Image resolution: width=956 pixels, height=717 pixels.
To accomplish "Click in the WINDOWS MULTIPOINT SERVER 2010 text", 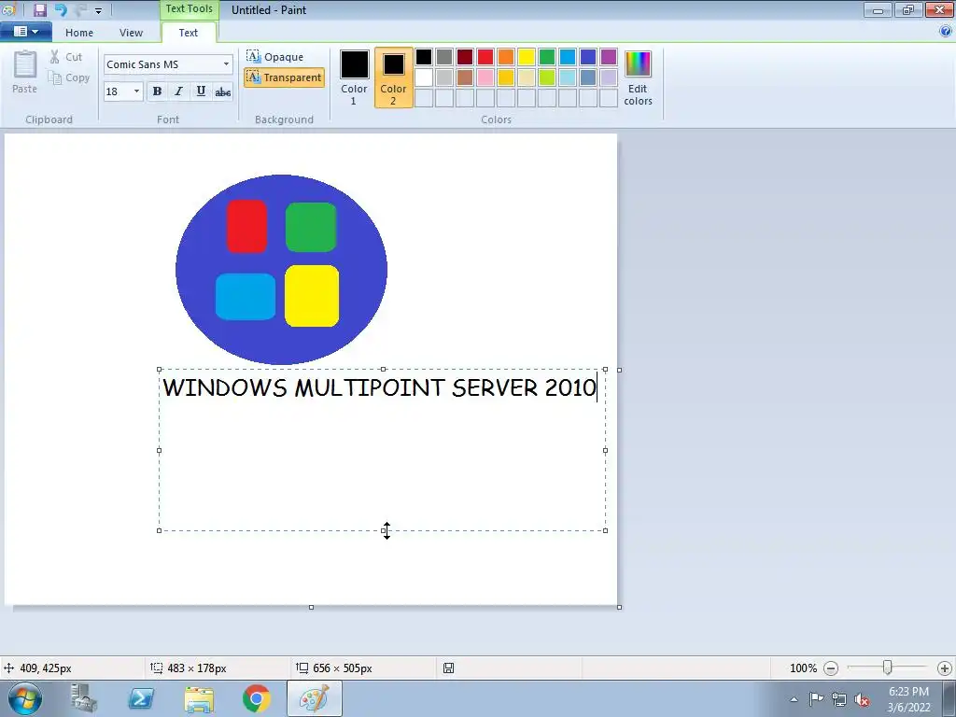I will [379, 387].
